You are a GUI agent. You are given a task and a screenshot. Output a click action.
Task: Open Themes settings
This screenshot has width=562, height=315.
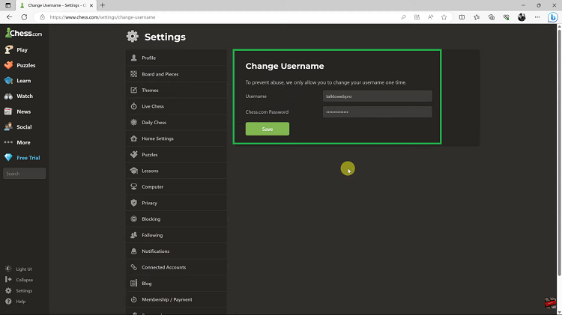click(176, 90)
